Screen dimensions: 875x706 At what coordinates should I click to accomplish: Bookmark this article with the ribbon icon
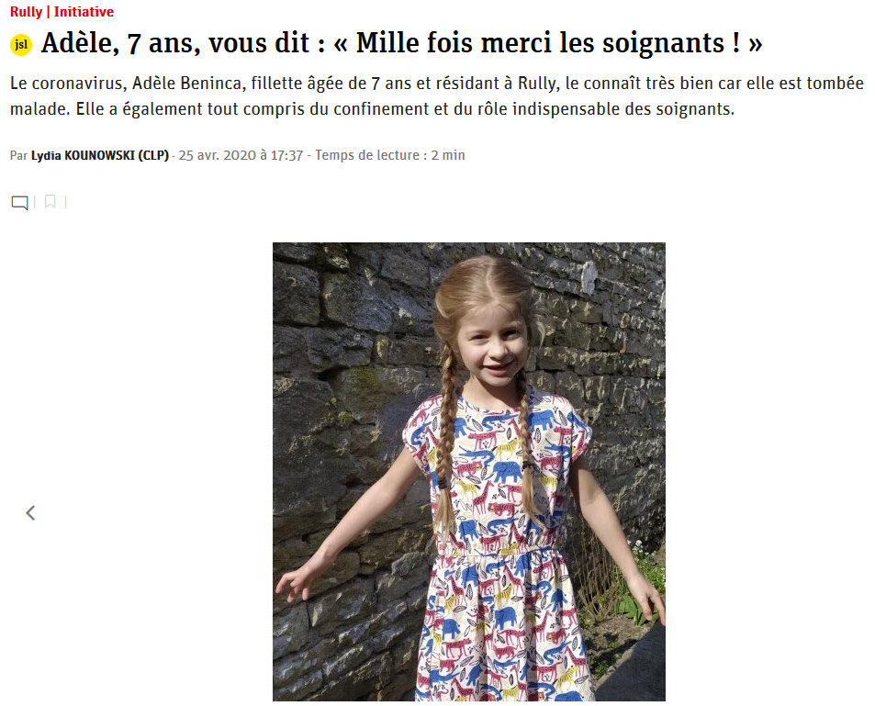(50, 201)
